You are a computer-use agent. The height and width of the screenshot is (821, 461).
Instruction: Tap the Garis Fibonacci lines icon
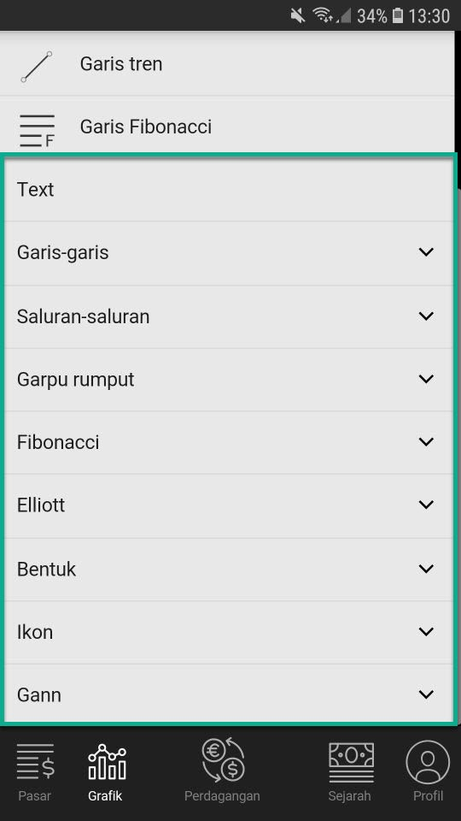click(37, 130)
